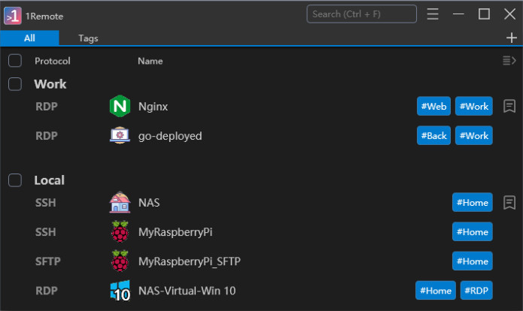This screenshot has height=311, width=523.
Task: Click the 1Remote title text
Action: [44, 16]
